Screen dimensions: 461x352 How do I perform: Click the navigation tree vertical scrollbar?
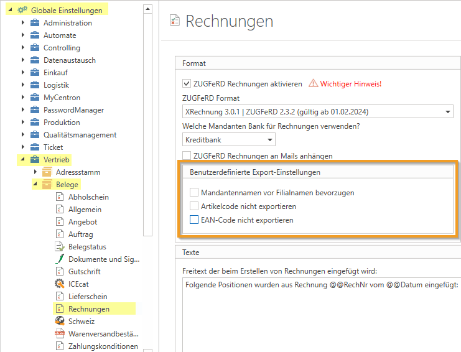(x=147, y=124)
